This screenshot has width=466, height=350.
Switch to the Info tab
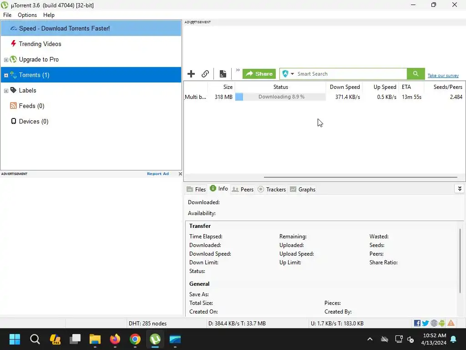219,189
